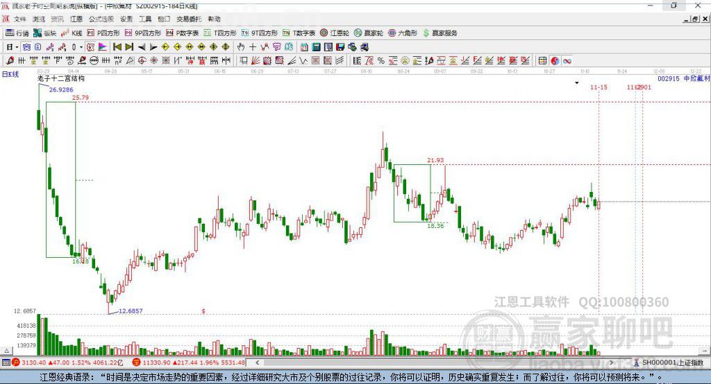This screenshot has height=384, width=711.
Task: Jump to last bar icon
Action: 129,47
